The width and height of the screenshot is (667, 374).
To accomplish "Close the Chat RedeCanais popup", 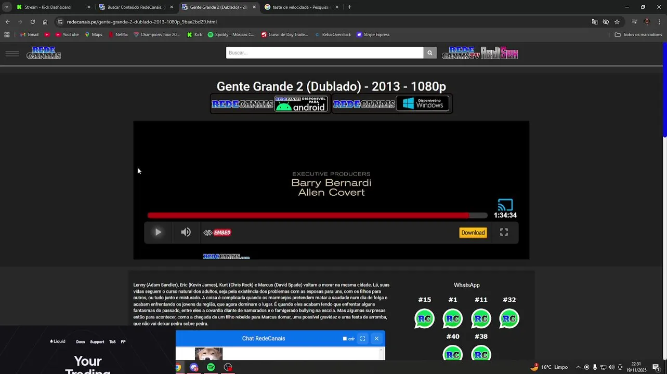I will pyautogui.click(x=376, y=339).
